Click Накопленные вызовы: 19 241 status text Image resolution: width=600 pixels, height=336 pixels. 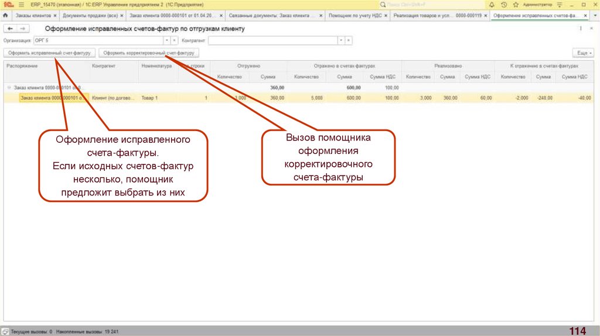87,332
